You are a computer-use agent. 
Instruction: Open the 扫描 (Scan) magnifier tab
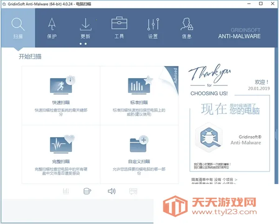tap(18, 28)
